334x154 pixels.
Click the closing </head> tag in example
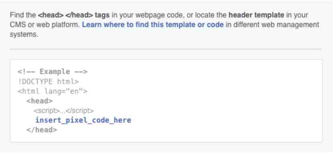tap(41, 130)
